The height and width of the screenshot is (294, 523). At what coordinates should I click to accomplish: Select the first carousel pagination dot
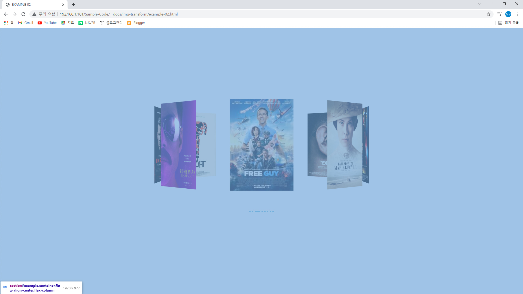point(250,211)
